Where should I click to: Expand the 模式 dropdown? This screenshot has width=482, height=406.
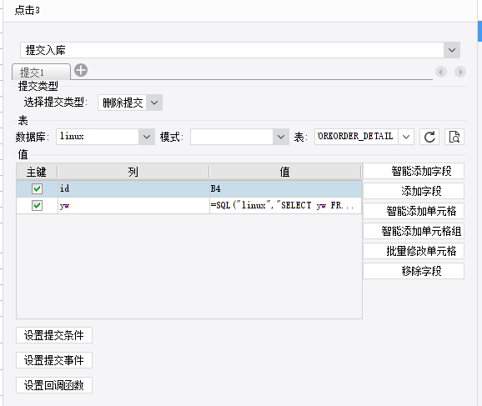[x=281, y=137]
